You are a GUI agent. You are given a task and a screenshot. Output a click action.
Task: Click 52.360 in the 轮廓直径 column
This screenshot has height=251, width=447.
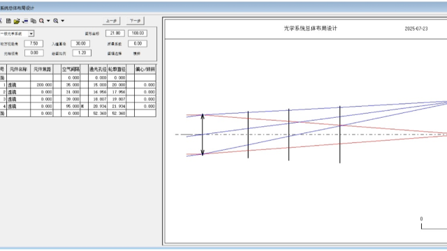pyautogui.click(x=117, y=113)
